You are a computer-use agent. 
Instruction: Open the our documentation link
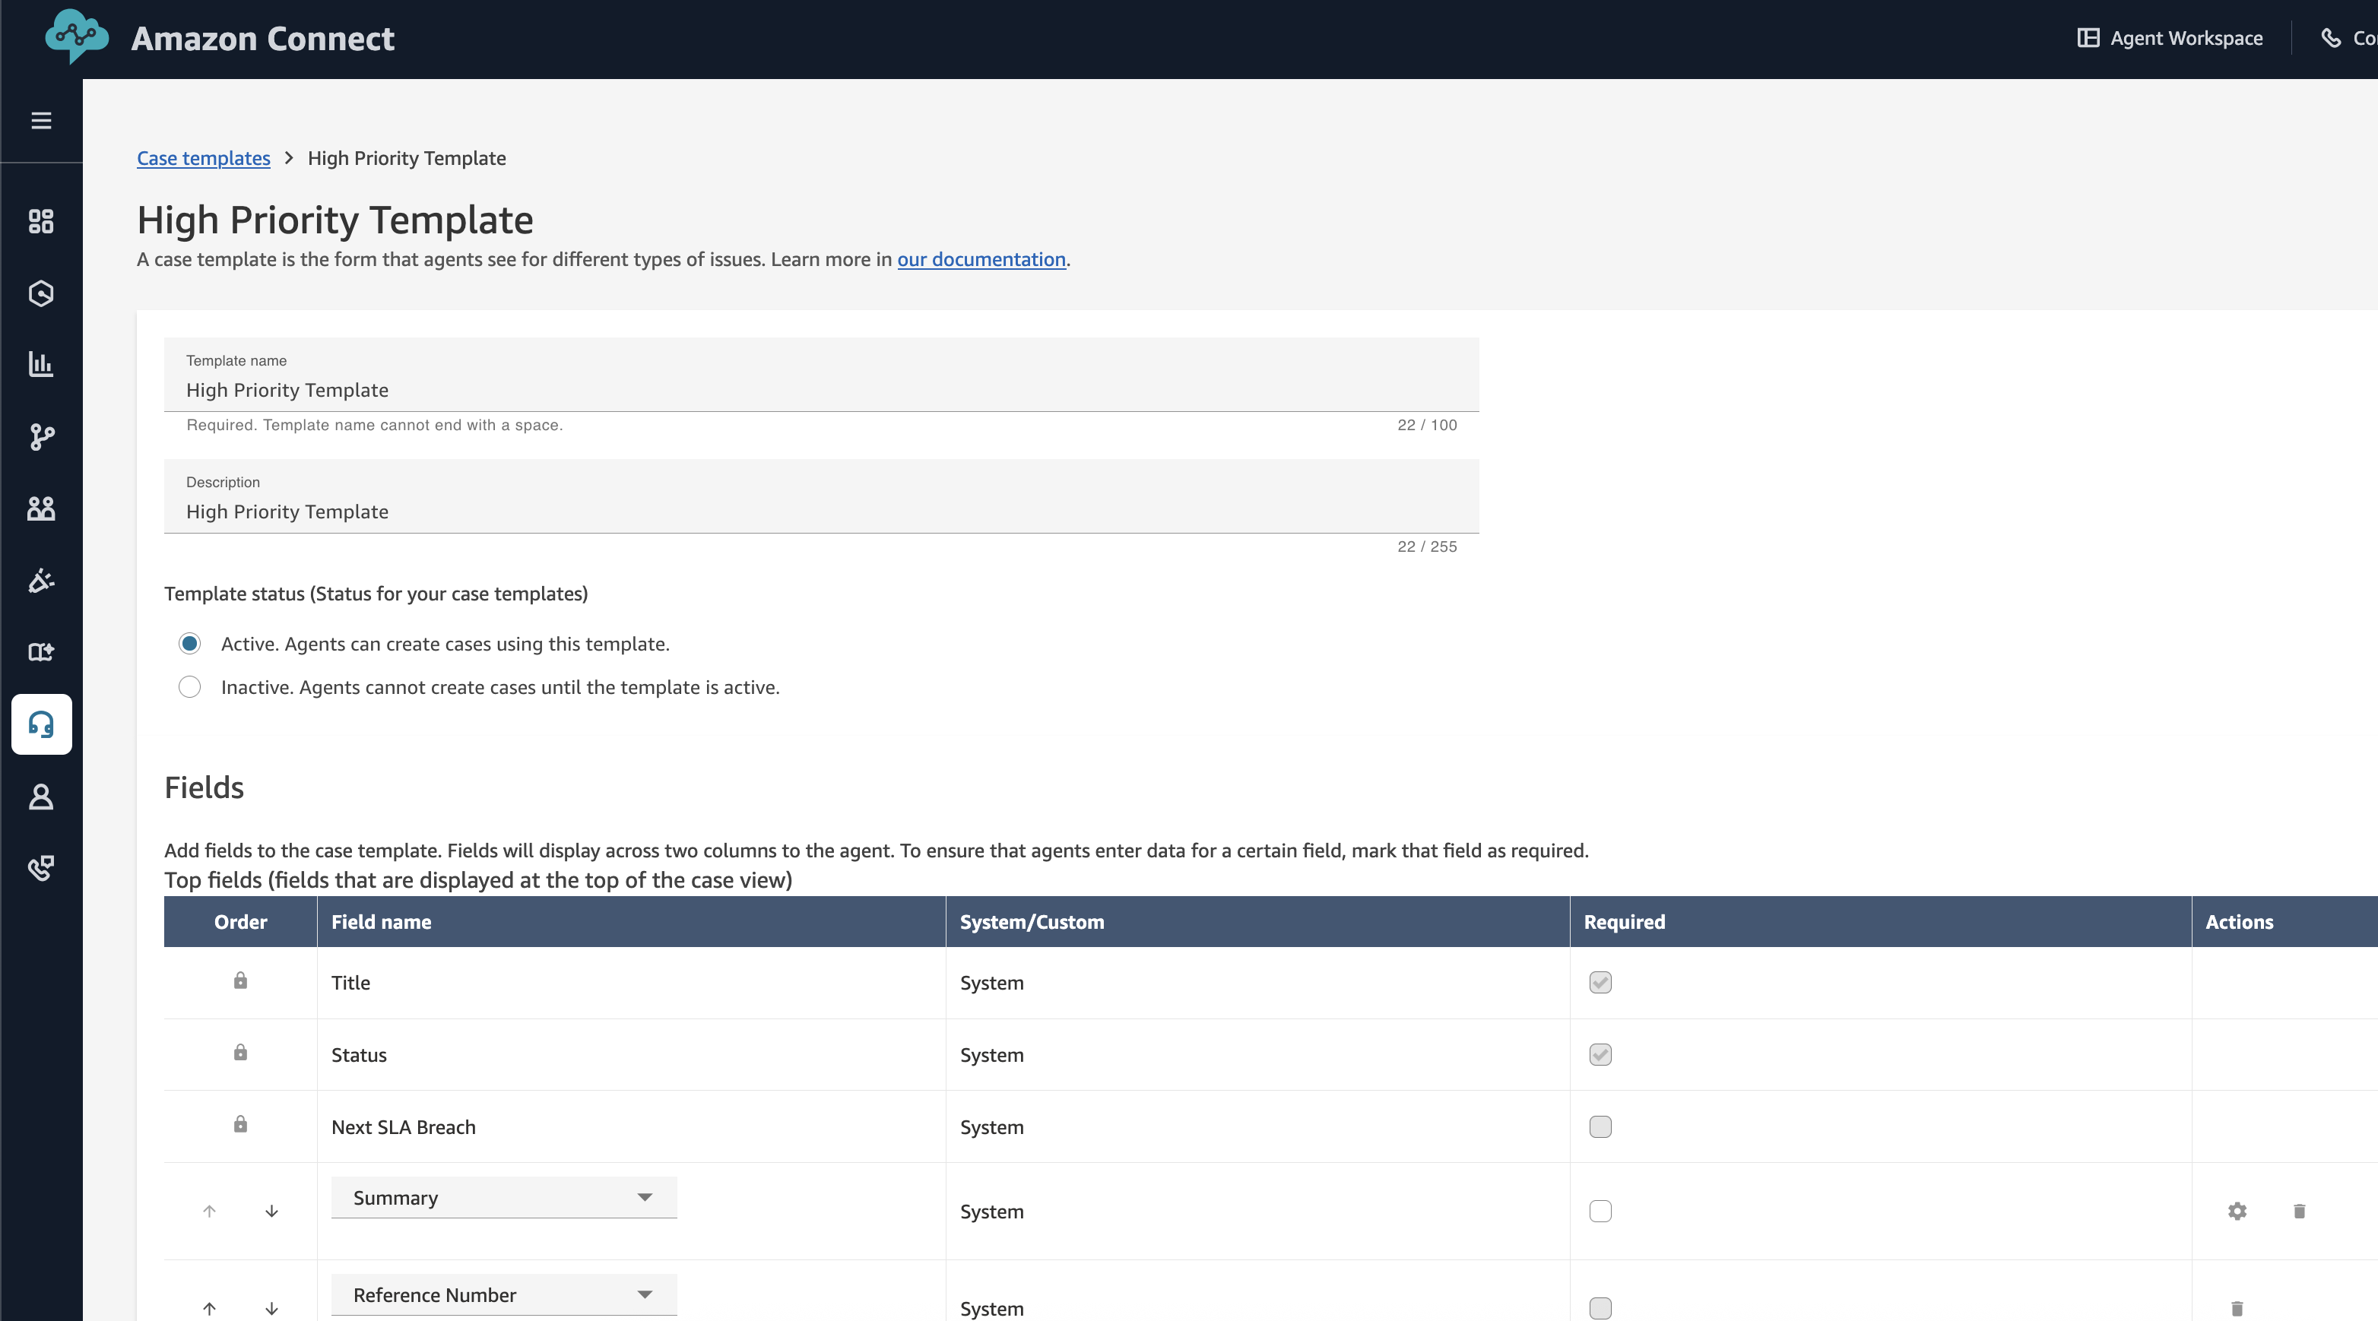pos(981,259)
